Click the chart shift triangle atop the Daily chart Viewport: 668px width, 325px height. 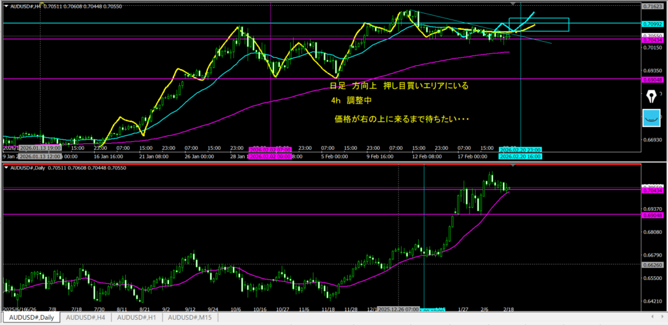(x=514, y=166)
